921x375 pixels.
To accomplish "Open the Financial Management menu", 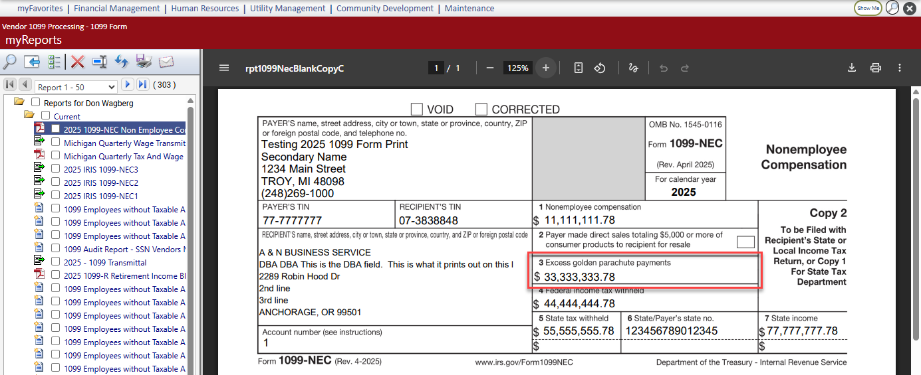I will pyautogui.click(x=116, y=9).
